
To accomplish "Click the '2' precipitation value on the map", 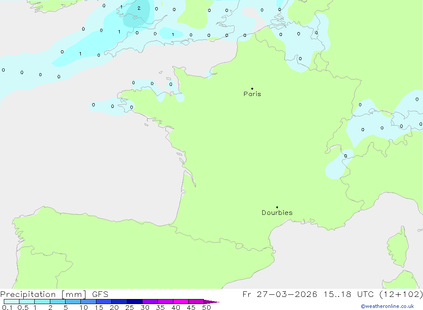I will [139, 8].
